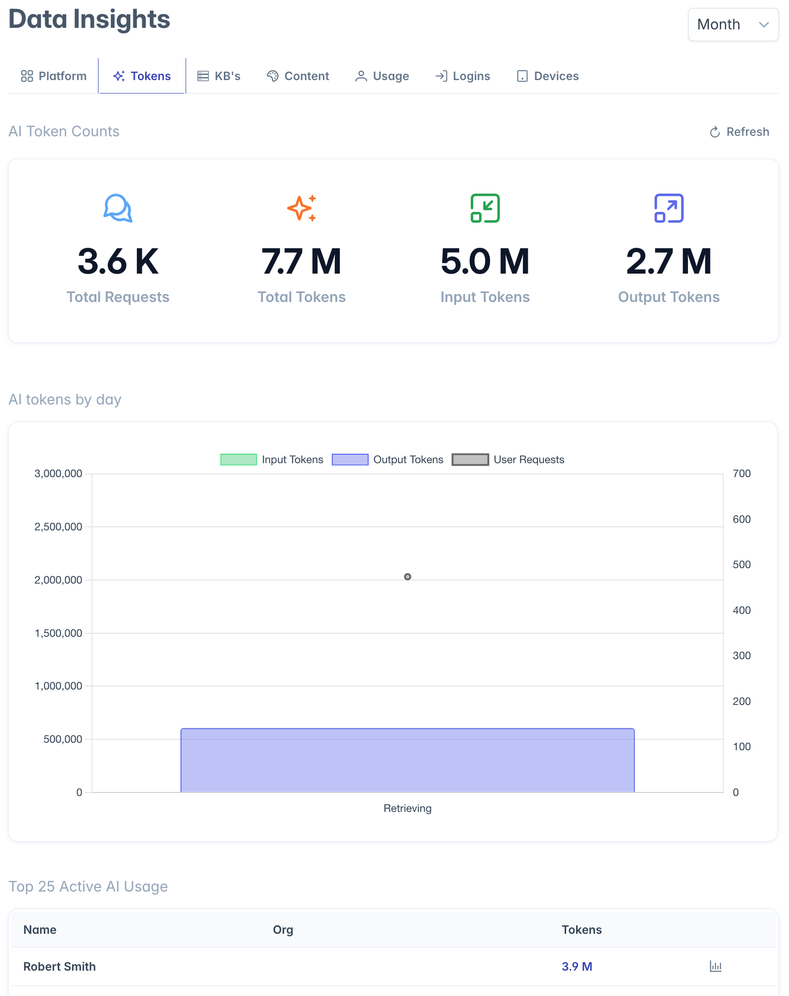Screen dimensions: 789x996
Task: Click the AI Token Counts section title
Action: coord(64,131)
